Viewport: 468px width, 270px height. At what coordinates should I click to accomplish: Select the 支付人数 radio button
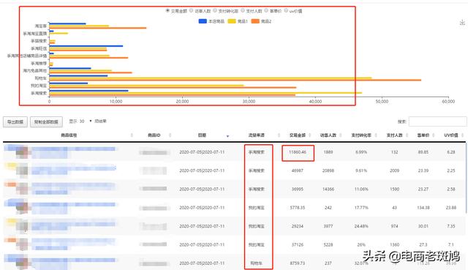tap(243, 10)
